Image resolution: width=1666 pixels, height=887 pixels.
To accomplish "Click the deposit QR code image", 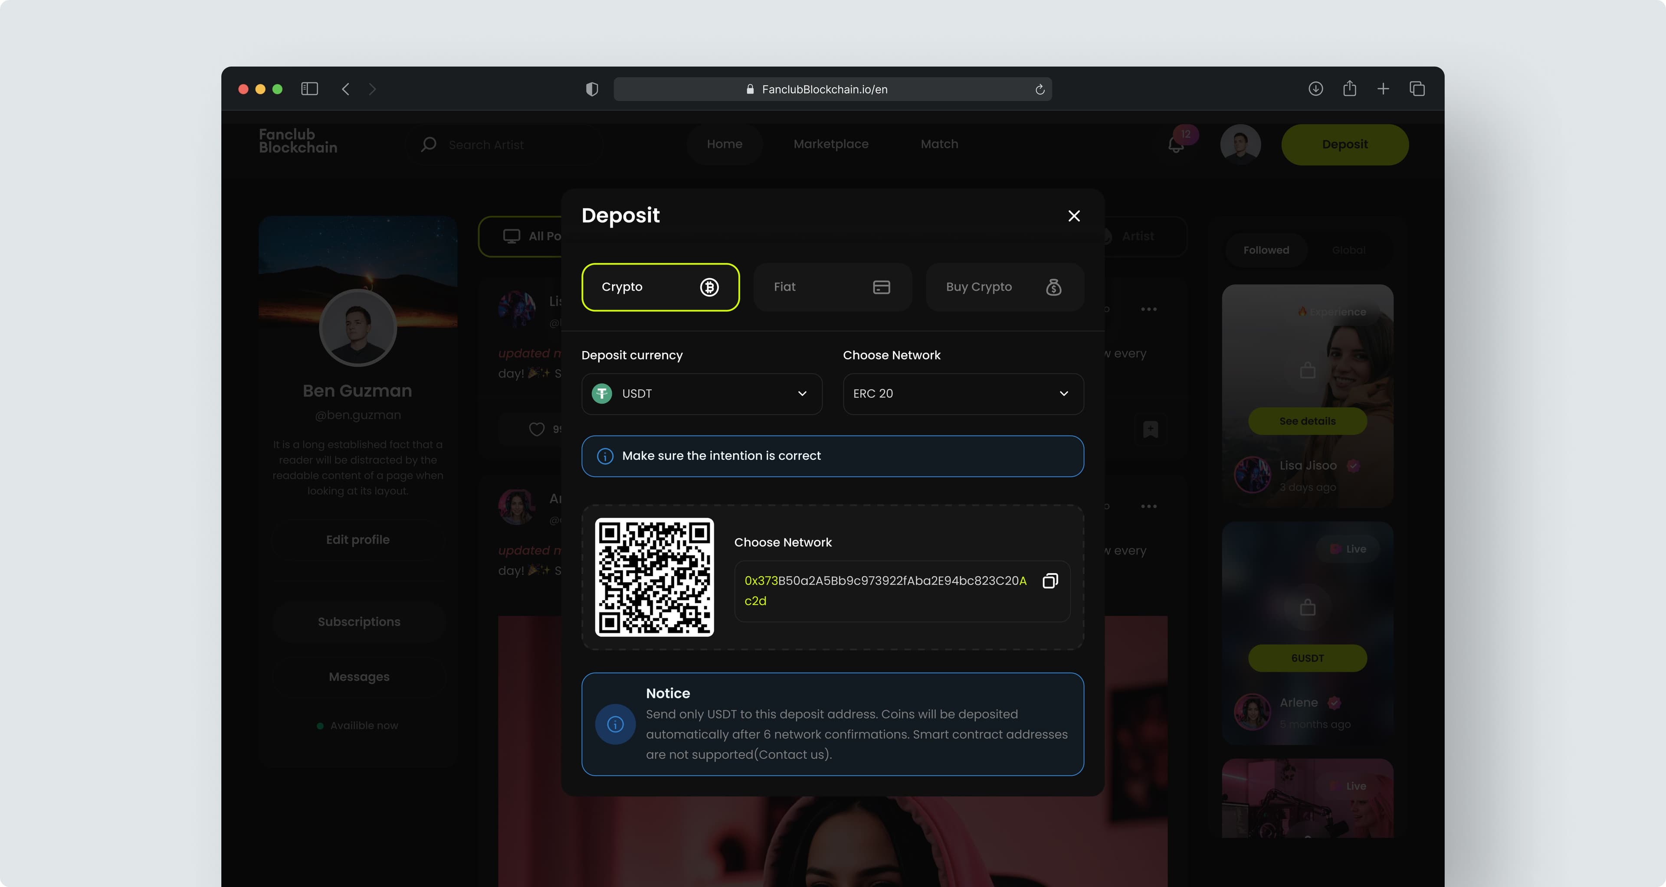I will [654, 577].
